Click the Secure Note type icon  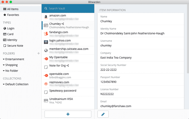(5, 46)
